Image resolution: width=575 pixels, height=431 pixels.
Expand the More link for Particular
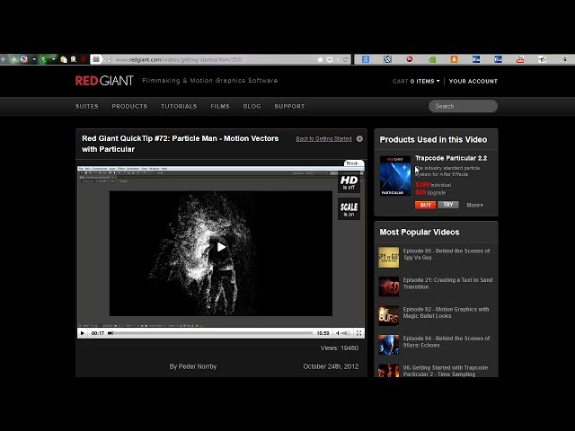coord(474,205)
